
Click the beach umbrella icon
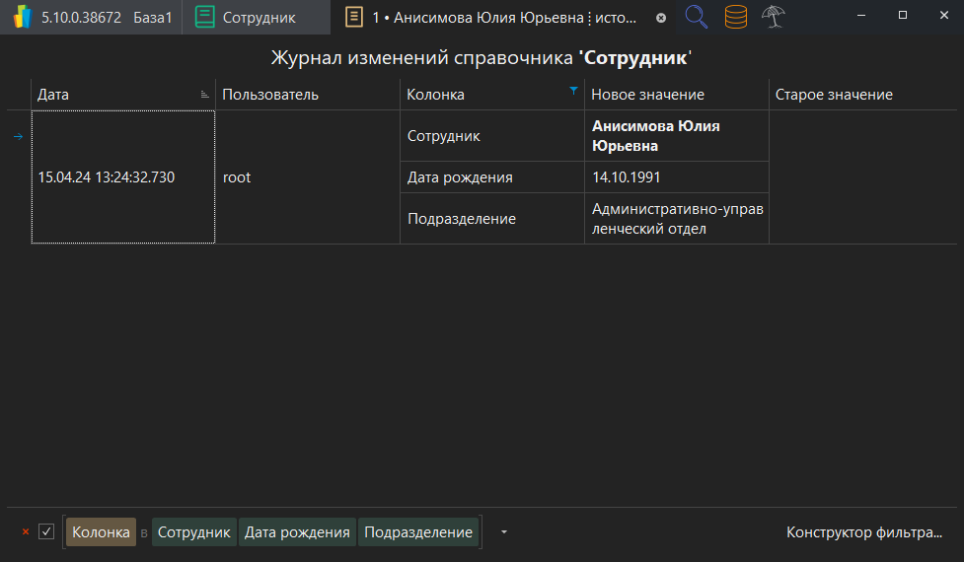point(773,17)
